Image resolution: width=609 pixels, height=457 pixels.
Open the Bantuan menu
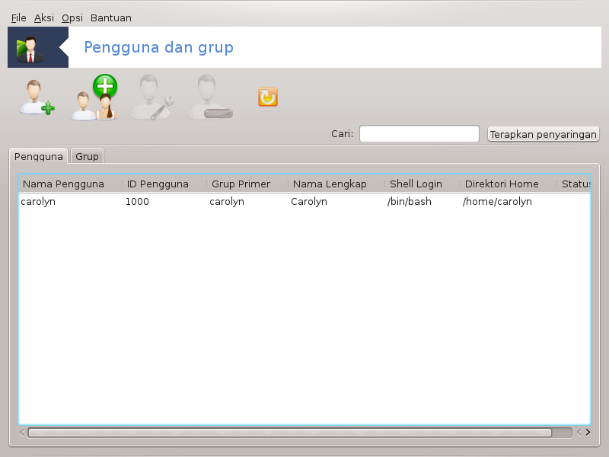pos(111,18)
